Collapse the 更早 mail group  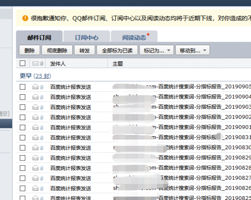coord(26,76)
